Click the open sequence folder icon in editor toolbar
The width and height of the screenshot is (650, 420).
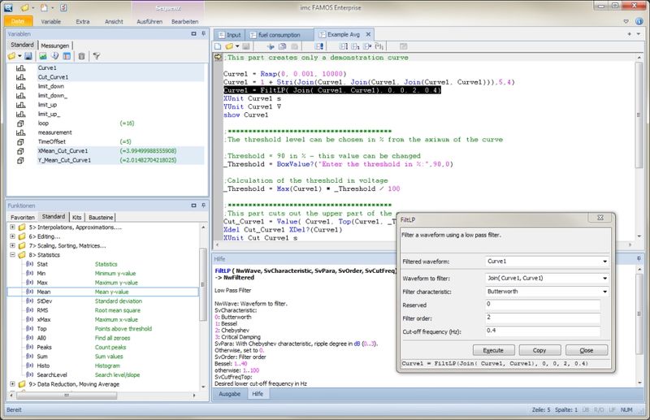(x=229, y=46)
